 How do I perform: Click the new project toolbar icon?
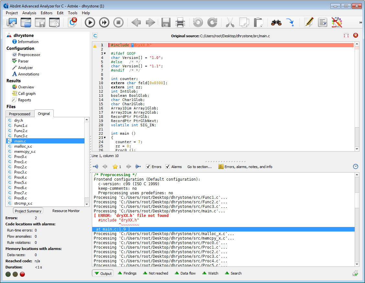12,23
